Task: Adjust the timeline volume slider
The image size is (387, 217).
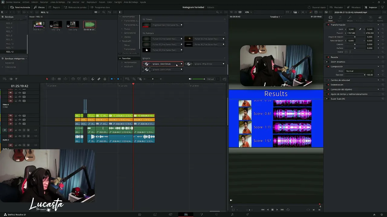Action: [199, 79]
